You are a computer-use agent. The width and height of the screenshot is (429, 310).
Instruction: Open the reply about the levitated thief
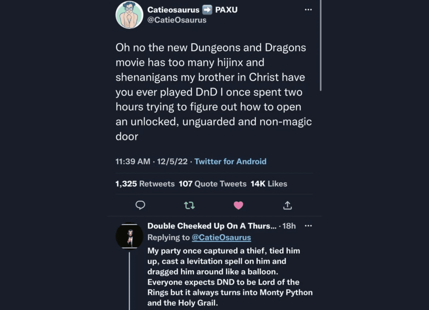point(230,277)
